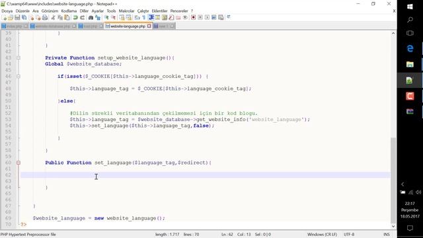Stop macro recording
This screenshot has height=238, width=423.
click(200, 18)
